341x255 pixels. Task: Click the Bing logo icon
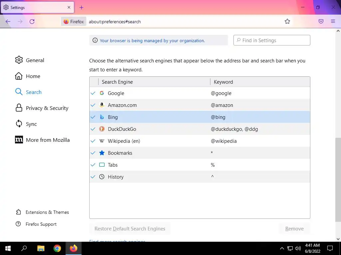[x=102, y=117]
